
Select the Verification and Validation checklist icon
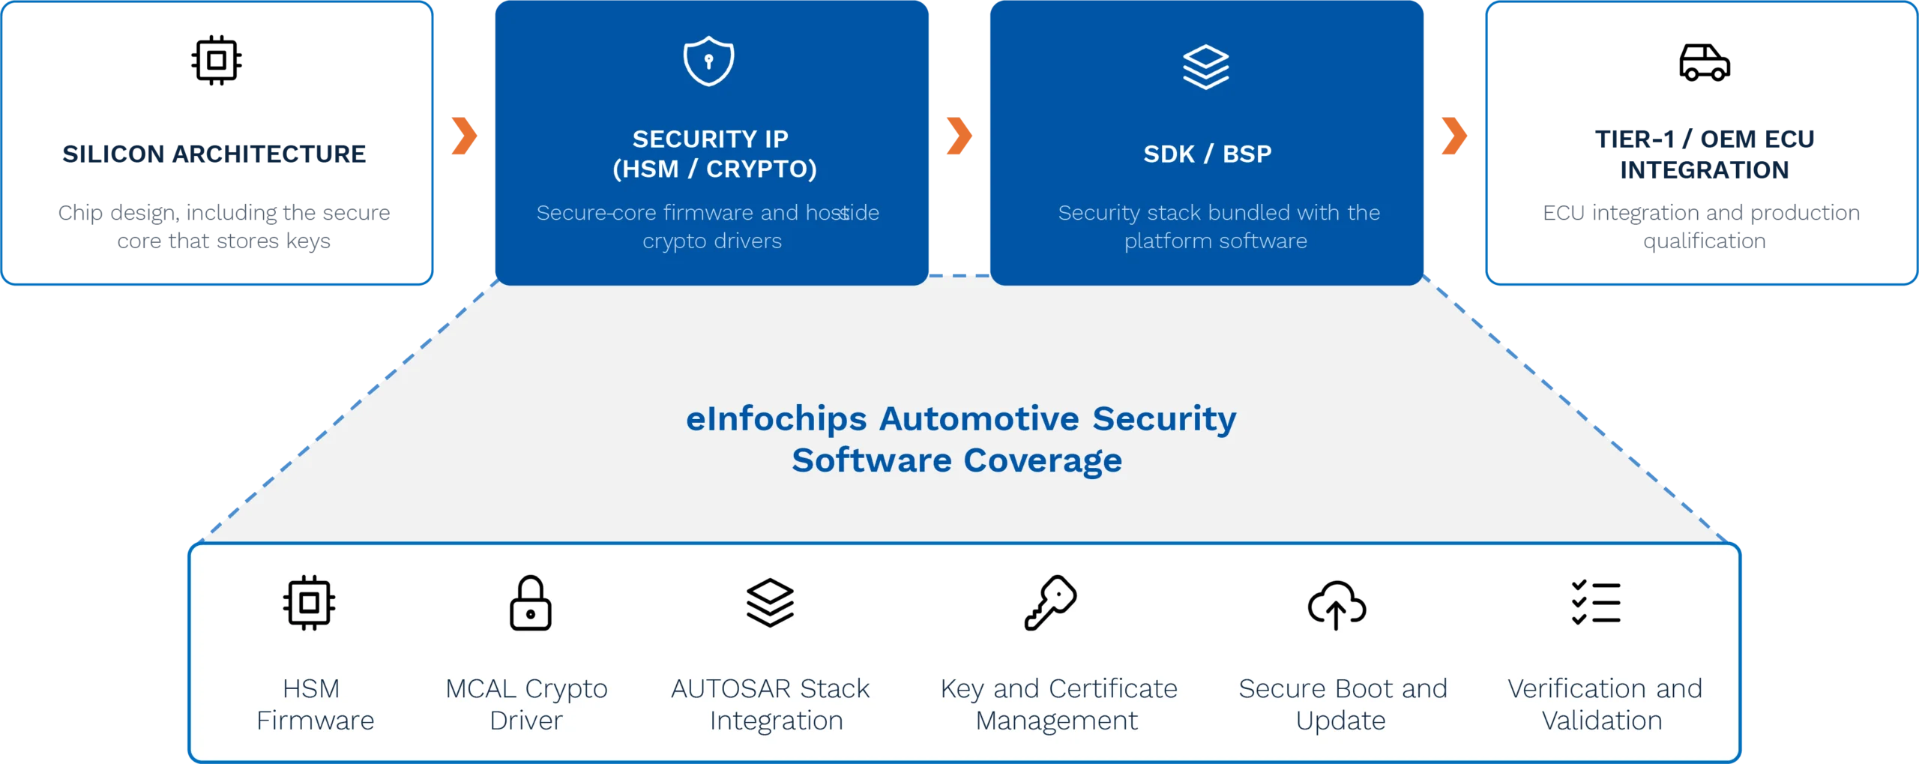[x=1596, y=603]
